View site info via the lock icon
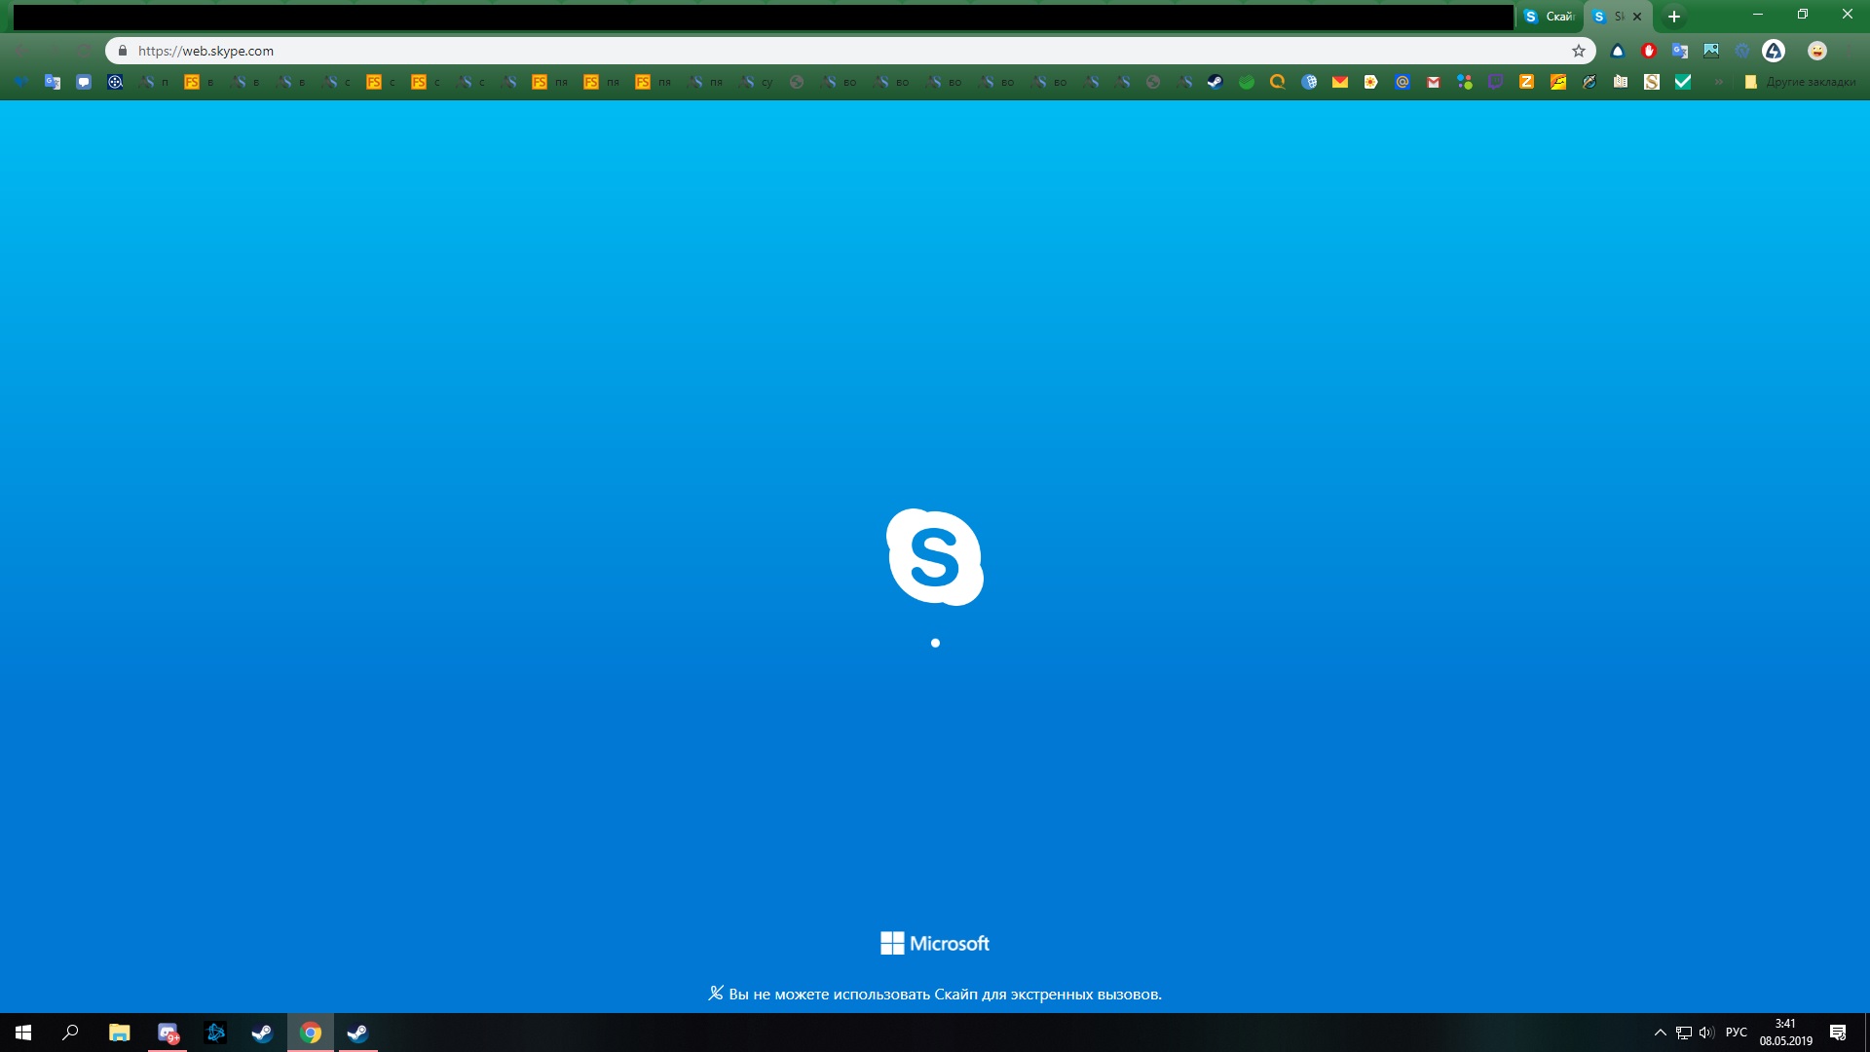Viewport: 1870px width, 1052px height. coord(123,51)
